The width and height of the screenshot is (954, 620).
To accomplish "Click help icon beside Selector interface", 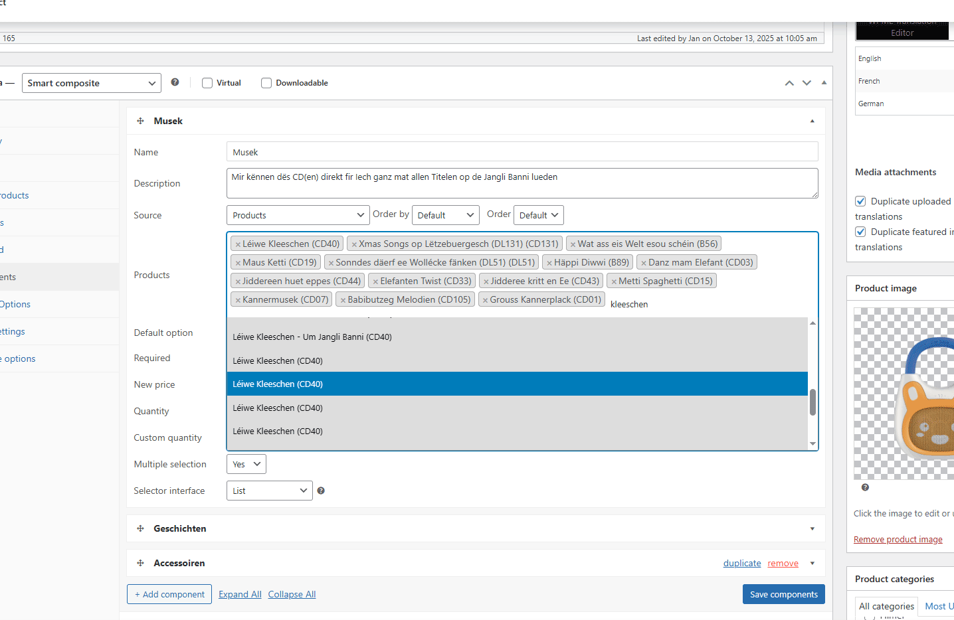I will pyautogui.click(x=321, y=491).
